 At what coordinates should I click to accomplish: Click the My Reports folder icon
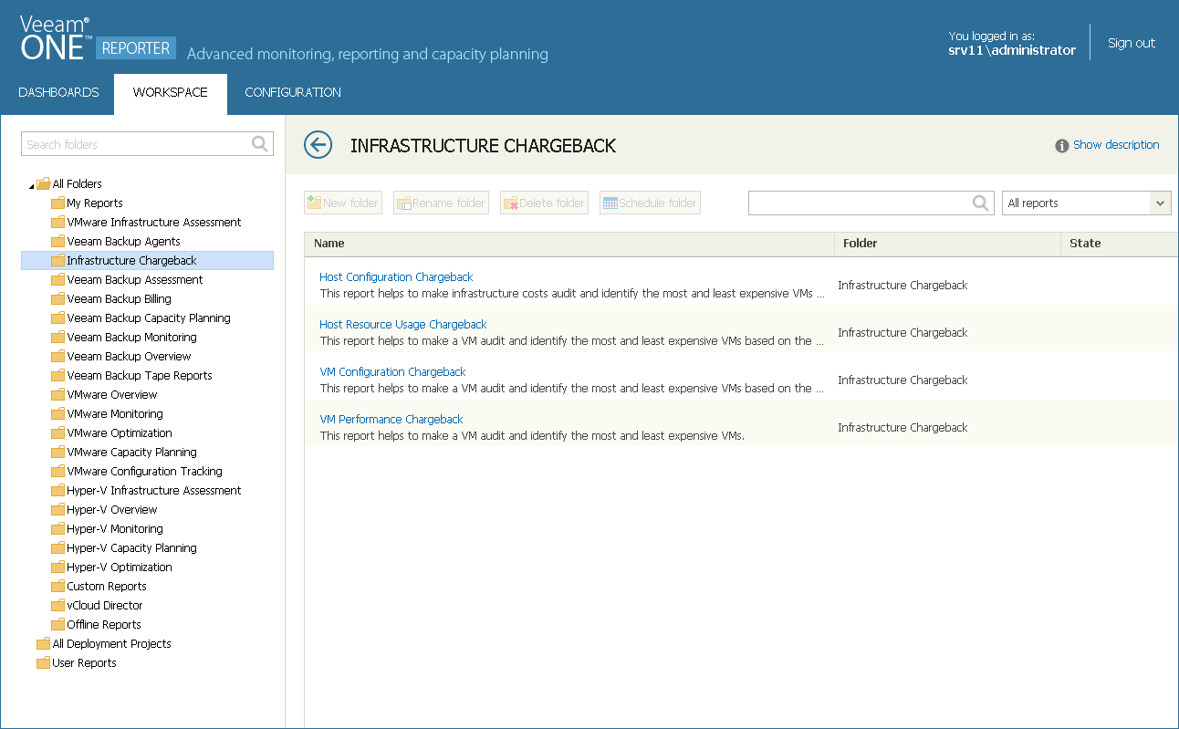(58, 203)
